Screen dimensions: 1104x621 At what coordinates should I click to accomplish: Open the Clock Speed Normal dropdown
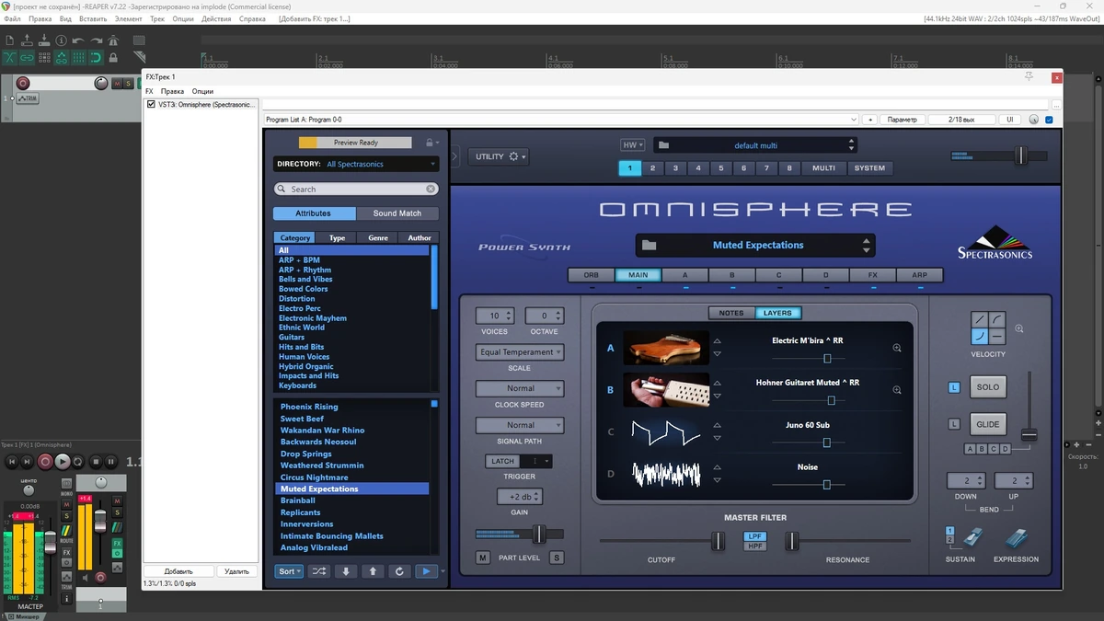click(x=520, y=388)
